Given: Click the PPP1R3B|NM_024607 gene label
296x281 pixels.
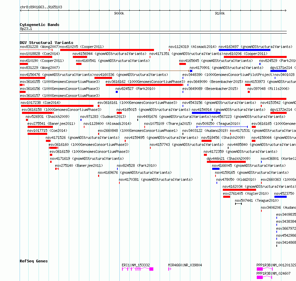Looking at the screenshot, I should click(x=273, y=273).
